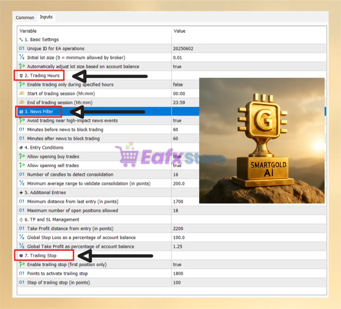This screenshot has width=341, height=309.
Task: Click fraction icon beside Global Stop Loss percentage
Action: pos(22,237)
